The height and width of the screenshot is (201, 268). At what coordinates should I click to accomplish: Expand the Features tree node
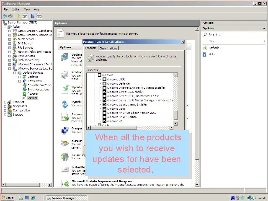pos(5,102)
